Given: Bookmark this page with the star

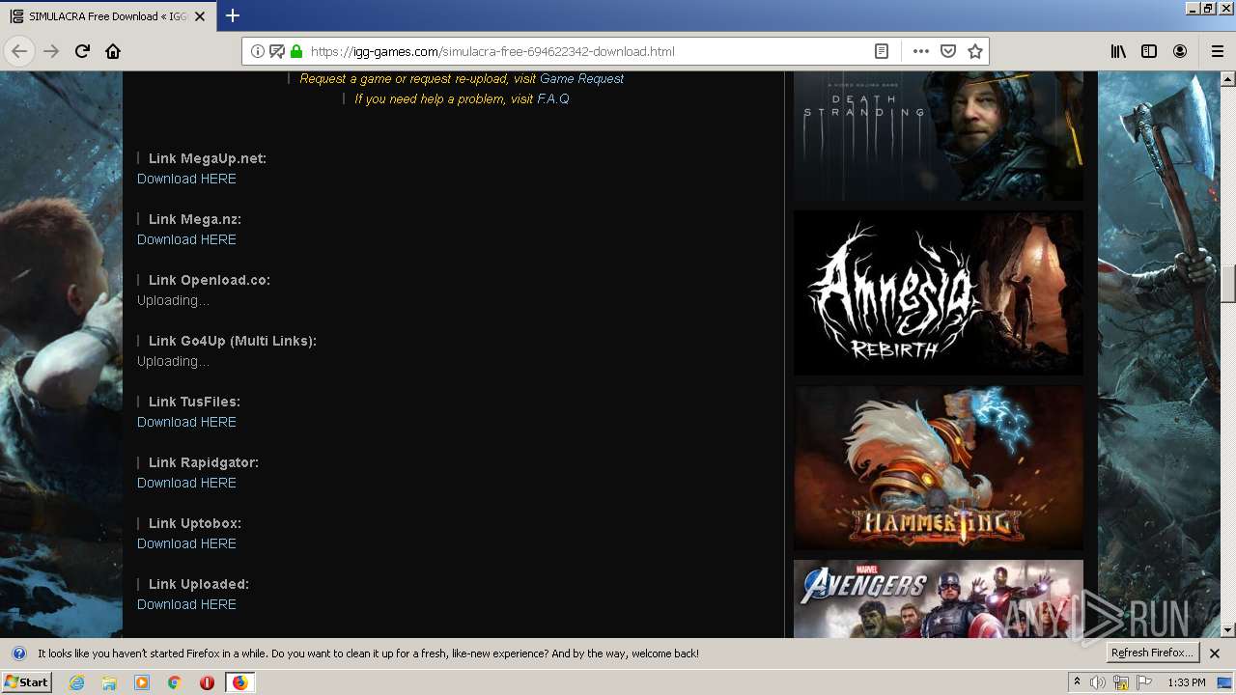Looking at the screenshot, I should pyautogui.click(x=975, y=51).
